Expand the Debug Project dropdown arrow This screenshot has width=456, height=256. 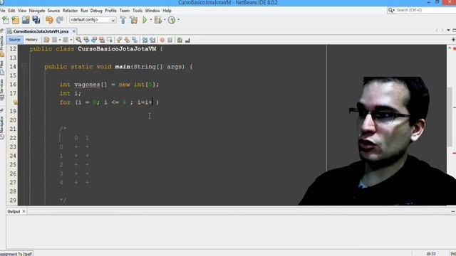(165, 20)
